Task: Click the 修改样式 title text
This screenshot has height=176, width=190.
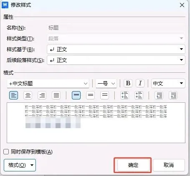Action: pos(21,5)
